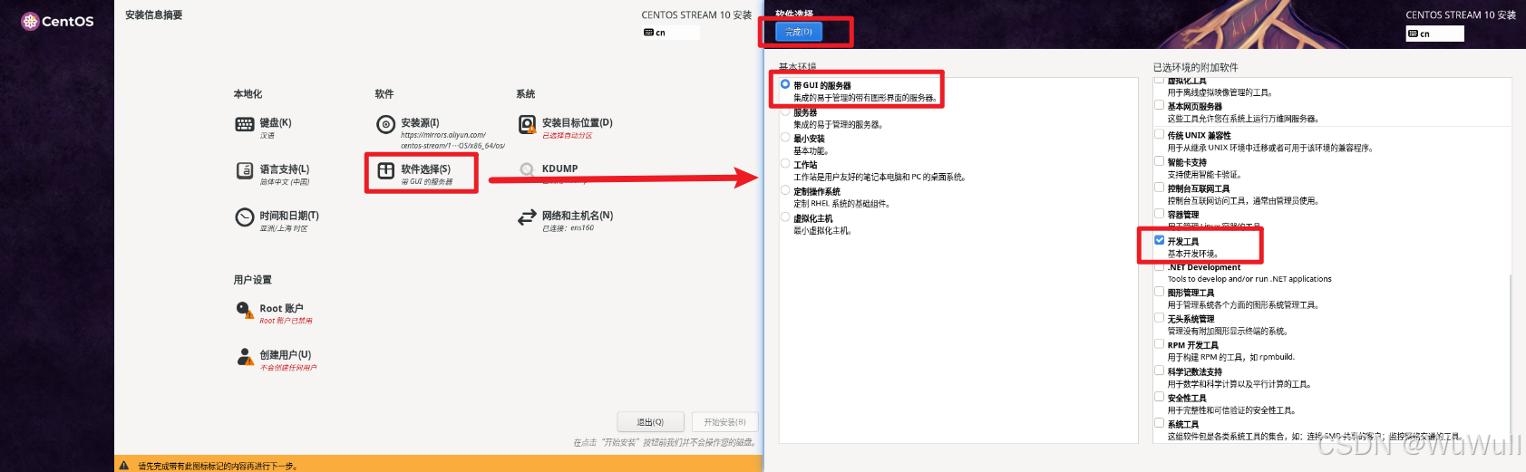Viewport: 1526px width, 472px height.
Task: Check the 无头系统管理 checkbox
Action: (1159, 318)
